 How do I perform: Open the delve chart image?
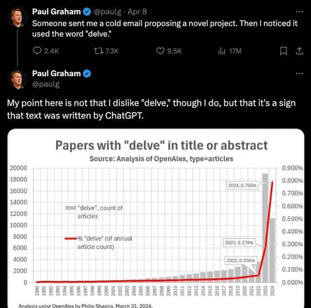156,218
